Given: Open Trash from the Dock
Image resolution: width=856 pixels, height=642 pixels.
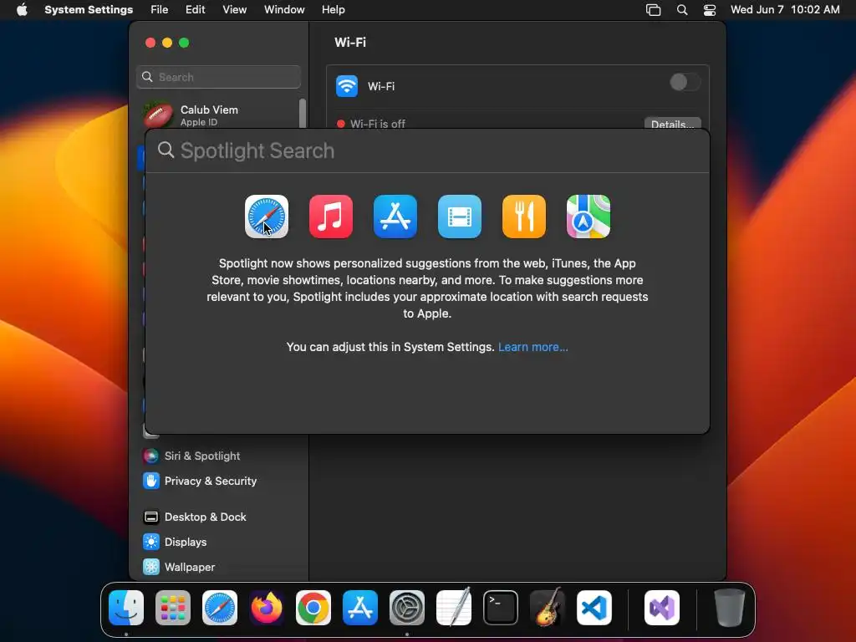Looking at the screenshot, I should (729, 608).
